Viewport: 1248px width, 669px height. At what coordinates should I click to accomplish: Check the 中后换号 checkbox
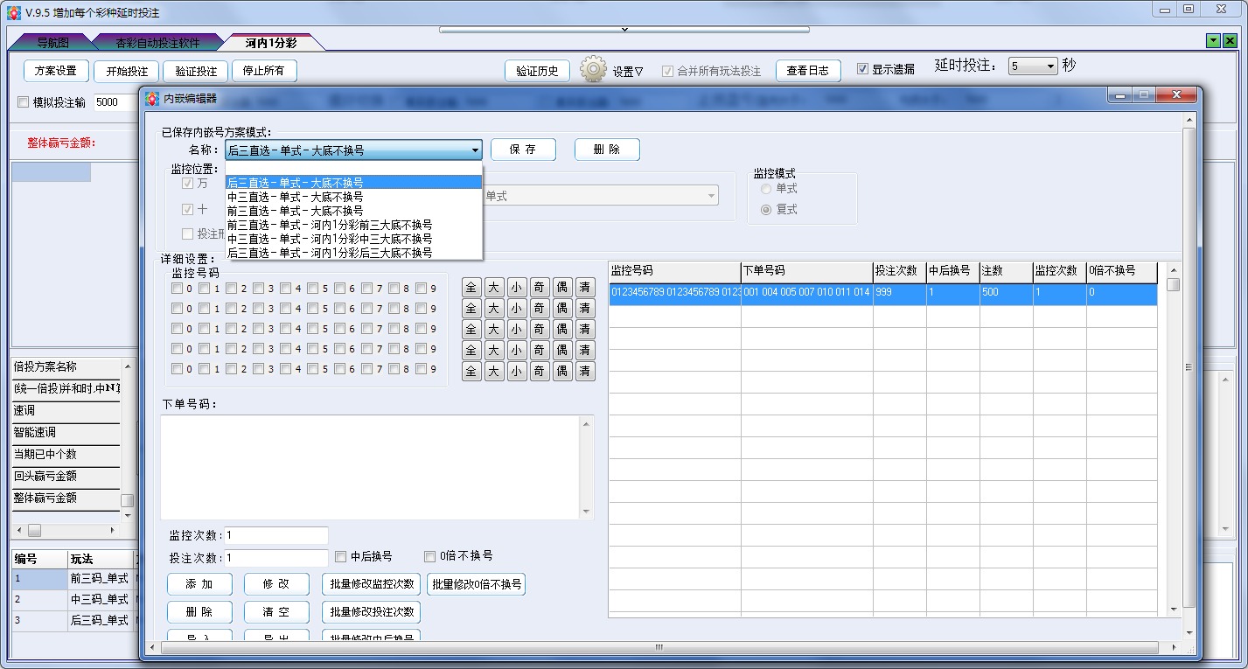click(x=341, y=556)
